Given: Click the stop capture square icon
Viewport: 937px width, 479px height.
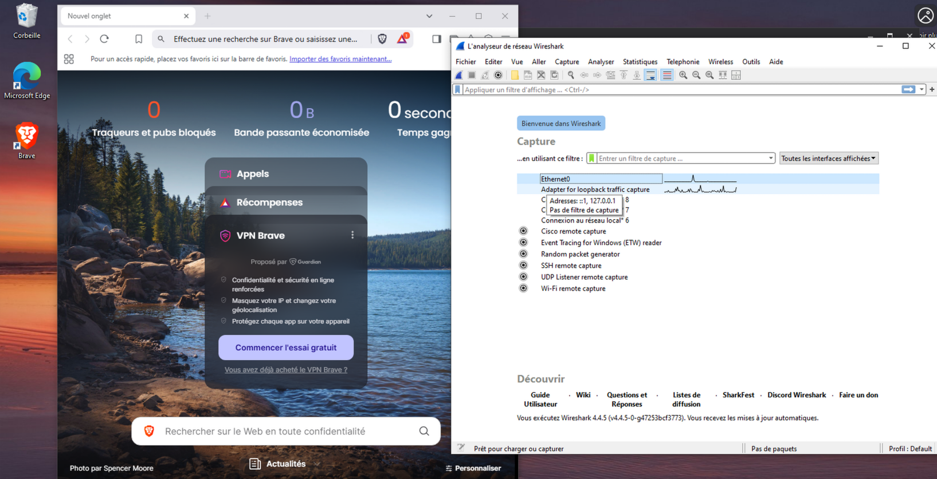Looking at the screenshot, I should coord(472,75).
